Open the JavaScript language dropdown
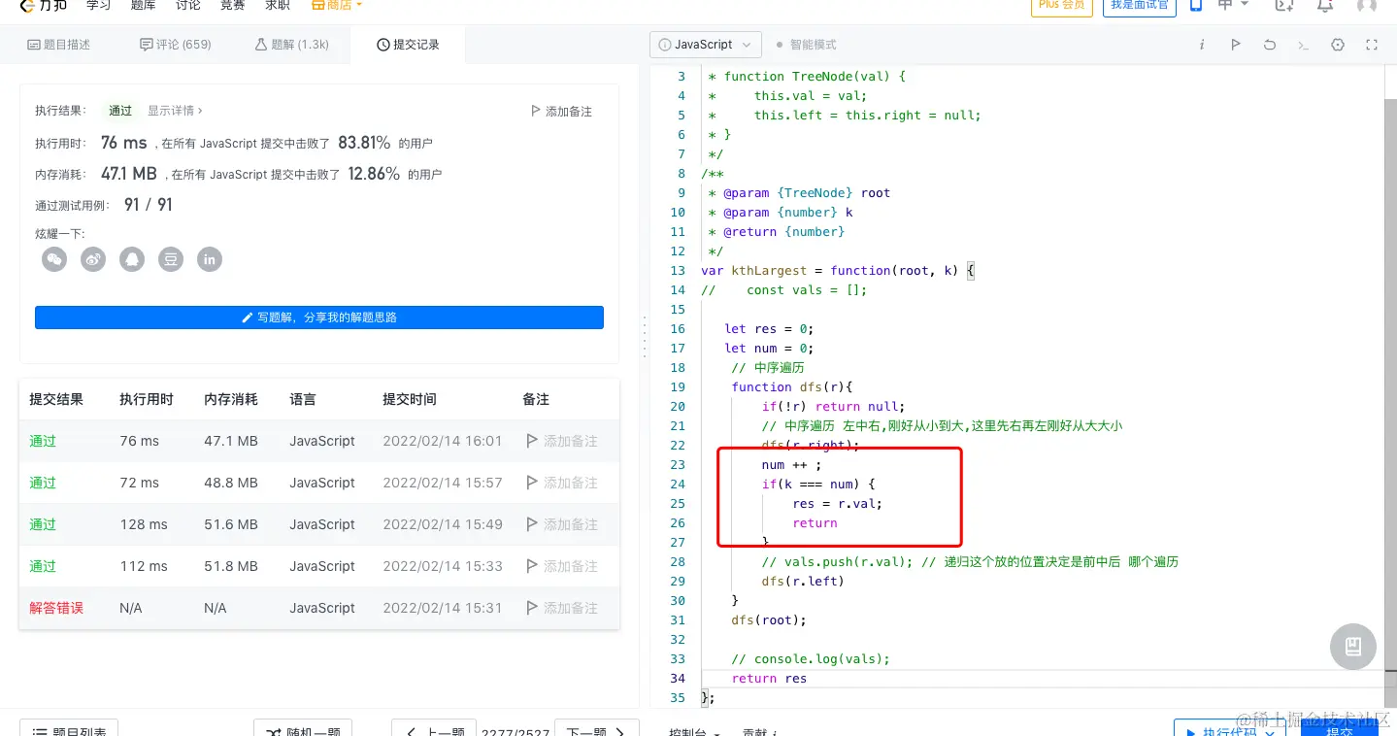Viewport: 1397px width, 736px height. pos(706,45)
